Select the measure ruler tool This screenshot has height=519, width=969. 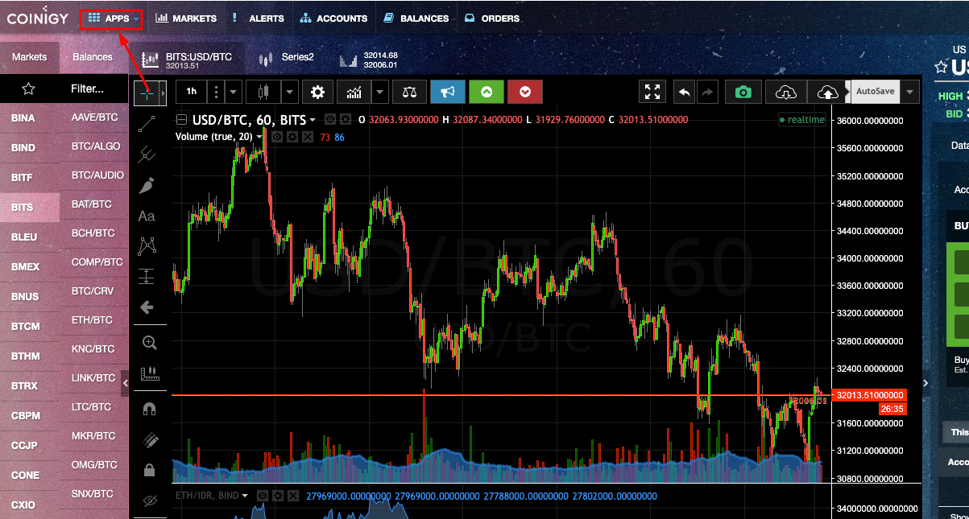tap(149, 373)
